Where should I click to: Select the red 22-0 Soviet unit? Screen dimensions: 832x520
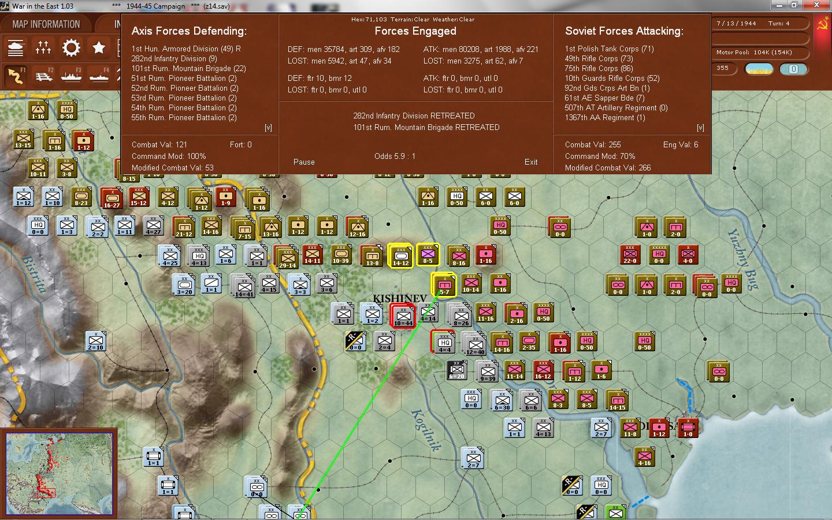[x=630, y=254]
